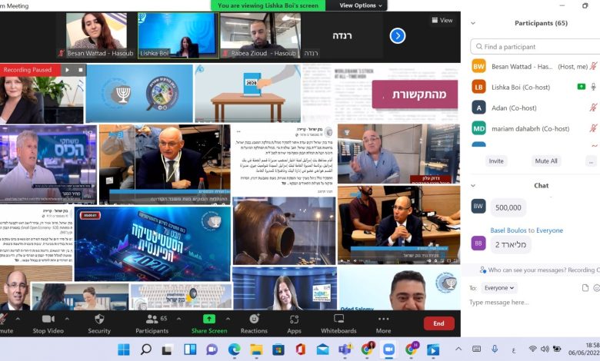Toggle muted mic icon for Besan Wattad

[593, 67]
